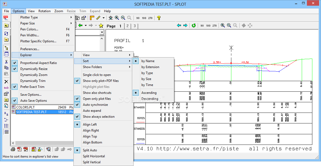This screenshot has height=166, width=321.
Task: Click the copy files icon in sidebar
Action: coord(6,68)
